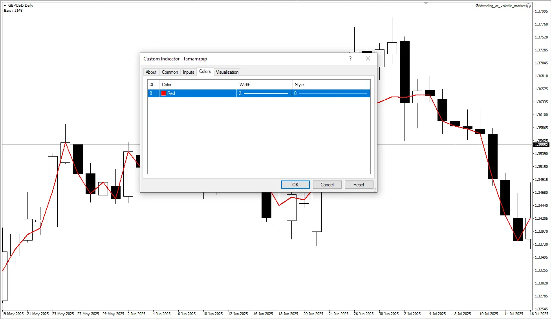The height and width of the screenshot is (319, 551).
Task: Select the Visualization tab
Action: [227, 72]
